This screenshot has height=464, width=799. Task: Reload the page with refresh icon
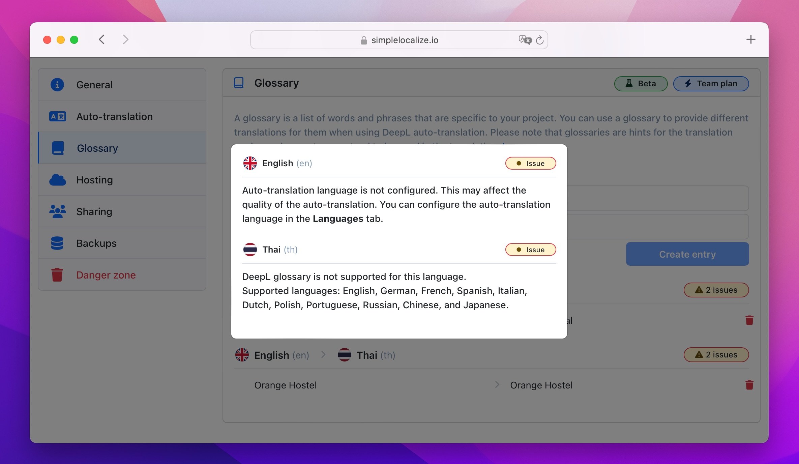(x=540, y=40)
